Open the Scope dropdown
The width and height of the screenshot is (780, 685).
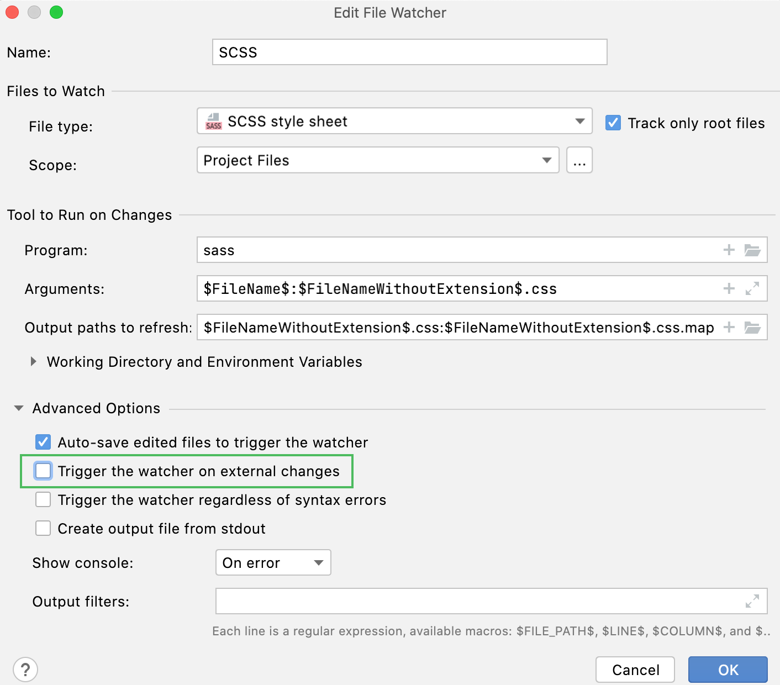[x=546, y=160]
